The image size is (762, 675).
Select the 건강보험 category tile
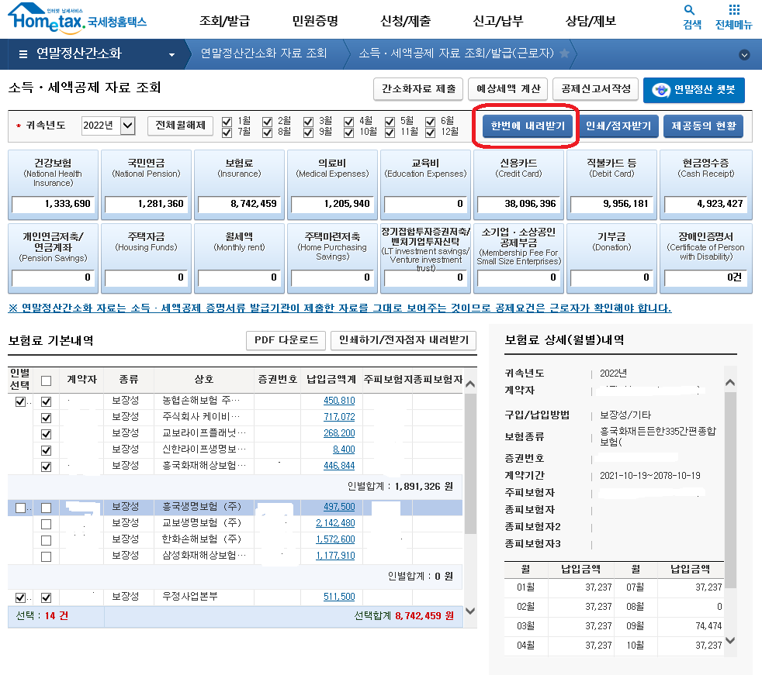(x=53, y=185)
